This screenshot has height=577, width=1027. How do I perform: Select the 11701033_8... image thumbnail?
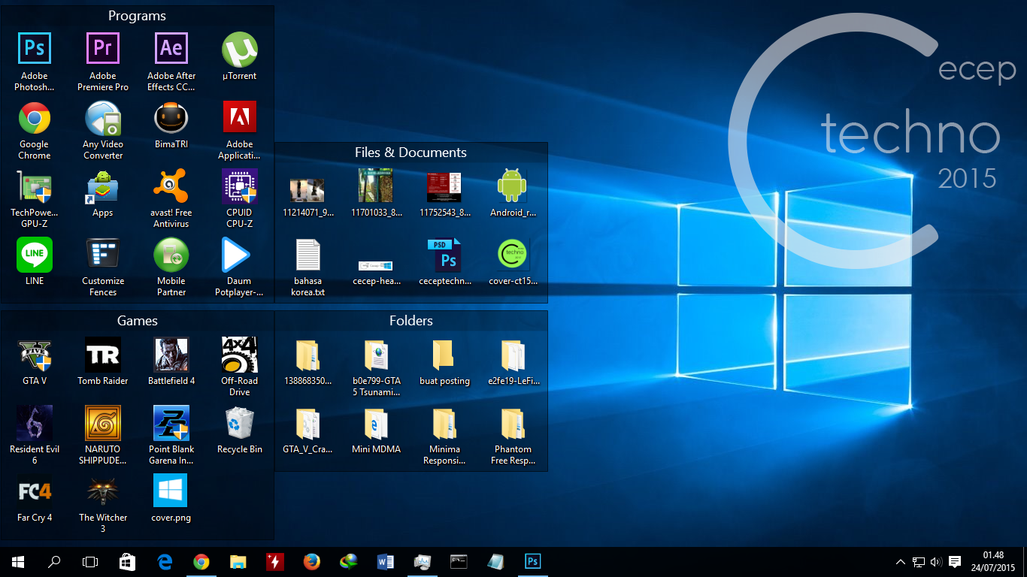pos(376,186)
